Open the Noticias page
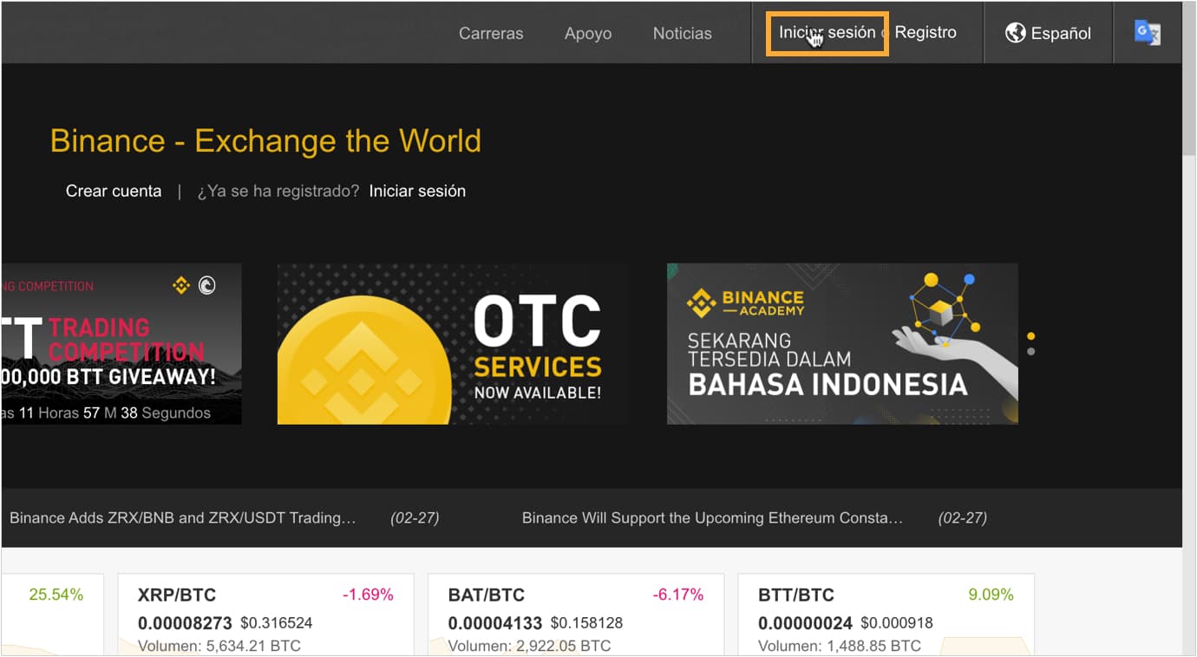This screenshot has height=657, width=1197. tap(682, 34)
